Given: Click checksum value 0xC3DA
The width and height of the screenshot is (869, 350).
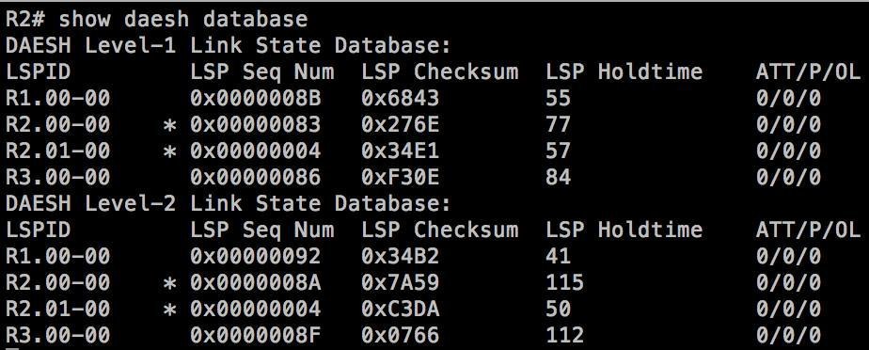Looking at the screenshot, I should [x=400, y=309].
